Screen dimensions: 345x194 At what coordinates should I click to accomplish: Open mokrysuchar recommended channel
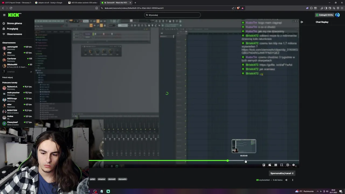point(17,94)
